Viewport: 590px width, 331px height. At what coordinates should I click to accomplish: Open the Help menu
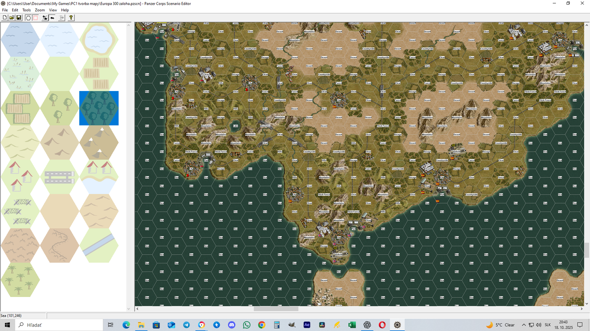click(65, 10)
